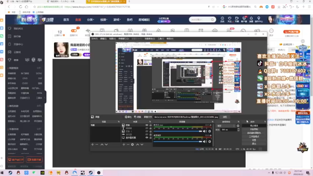Toggle visibility eye of 图像 2 source
This screenshot has width=313, height=176.
click(x=147, y=131)
